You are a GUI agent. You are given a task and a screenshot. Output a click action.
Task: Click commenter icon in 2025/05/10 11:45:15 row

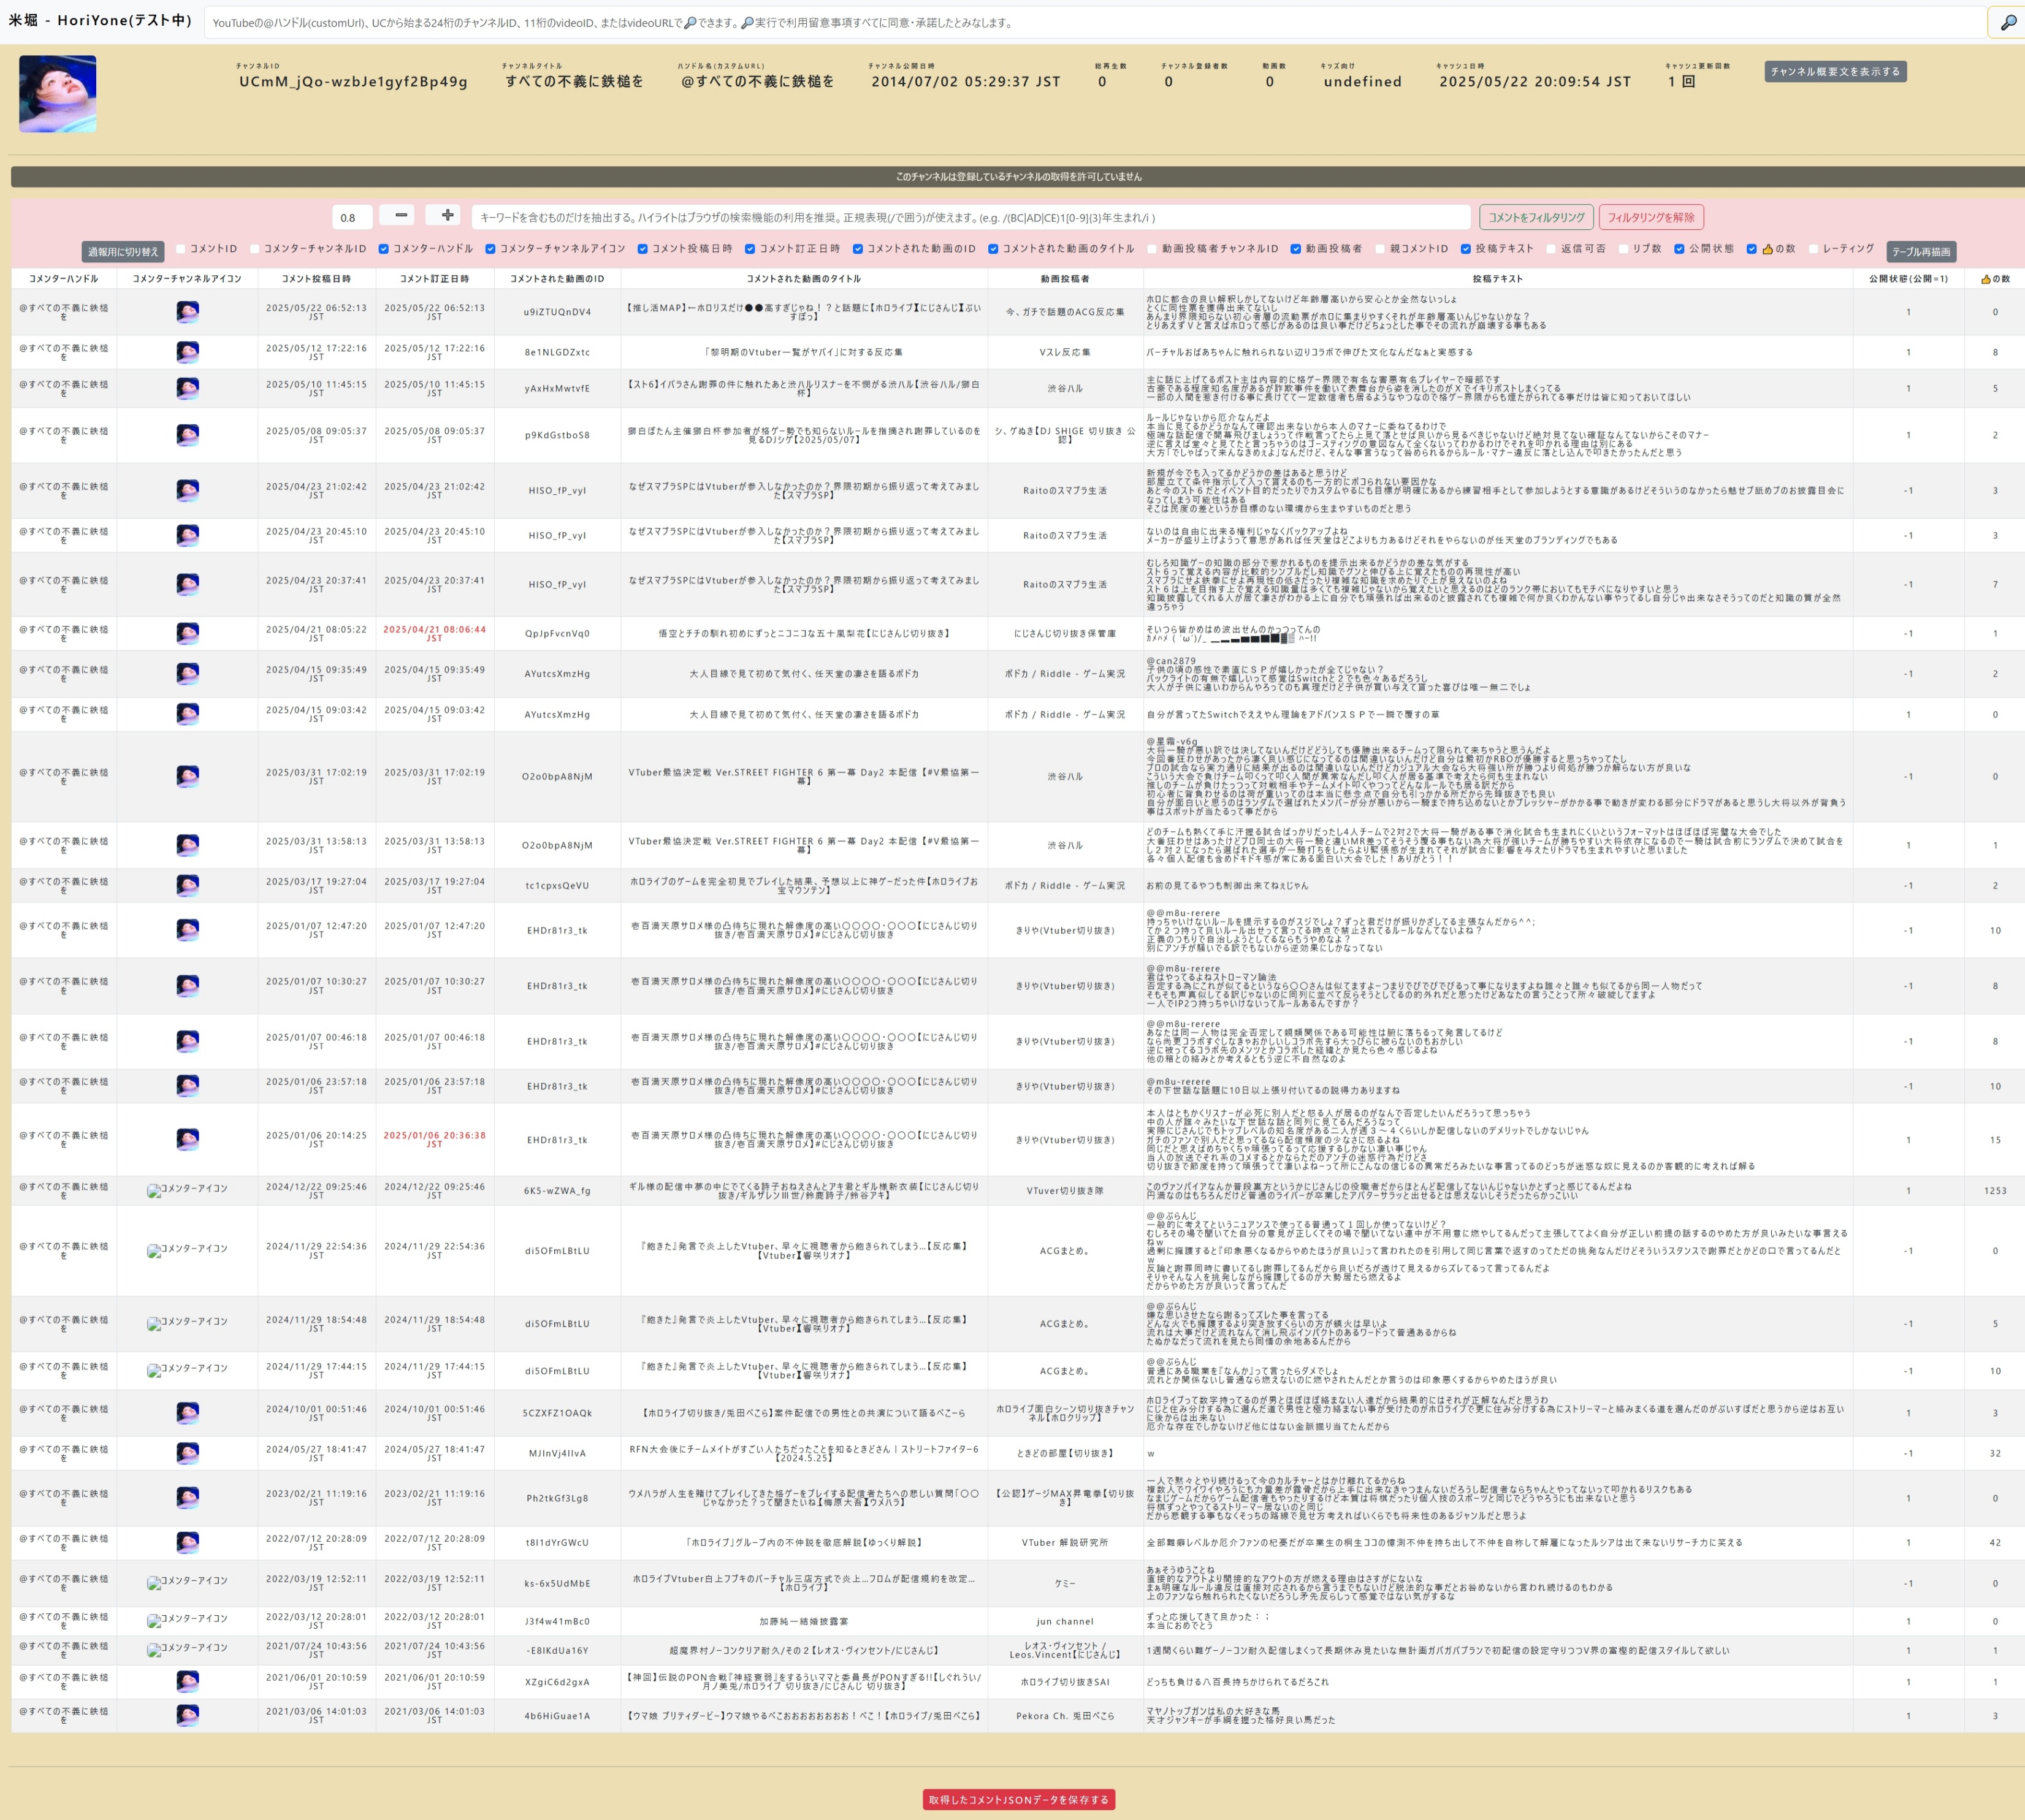tap(187, 388)
